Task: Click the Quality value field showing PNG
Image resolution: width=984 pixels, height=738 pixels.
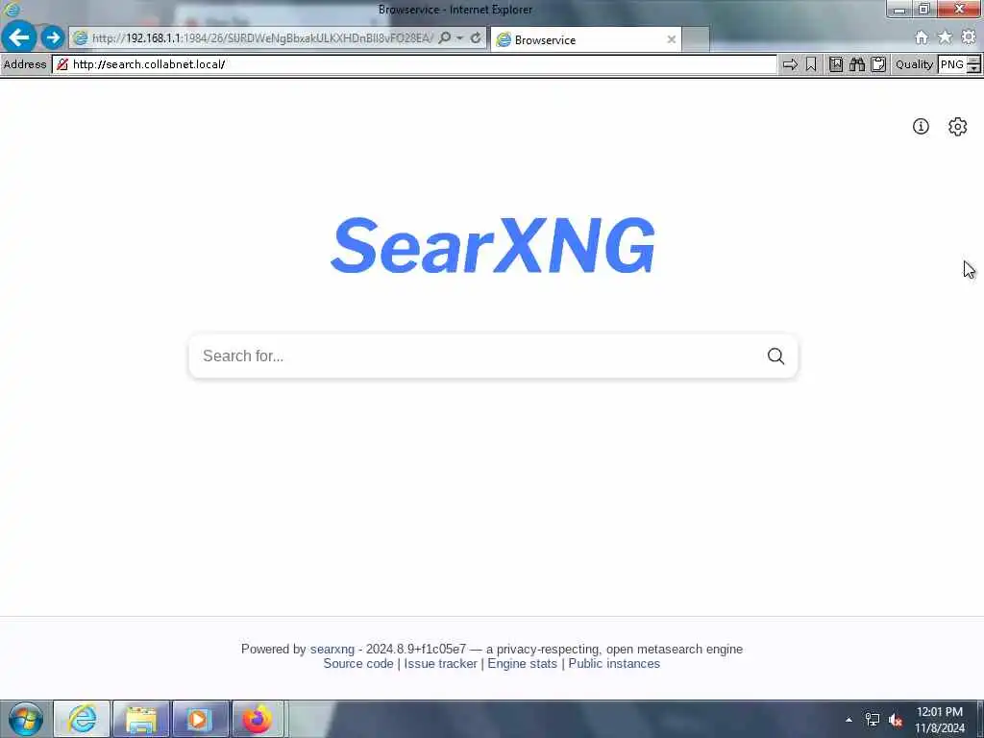Action: [952, 64]
